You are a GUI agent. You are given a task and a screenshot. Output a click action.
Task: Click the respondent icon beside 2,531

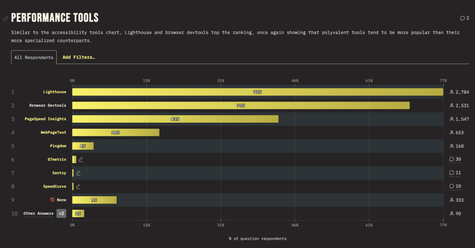(x=452, y=106)
